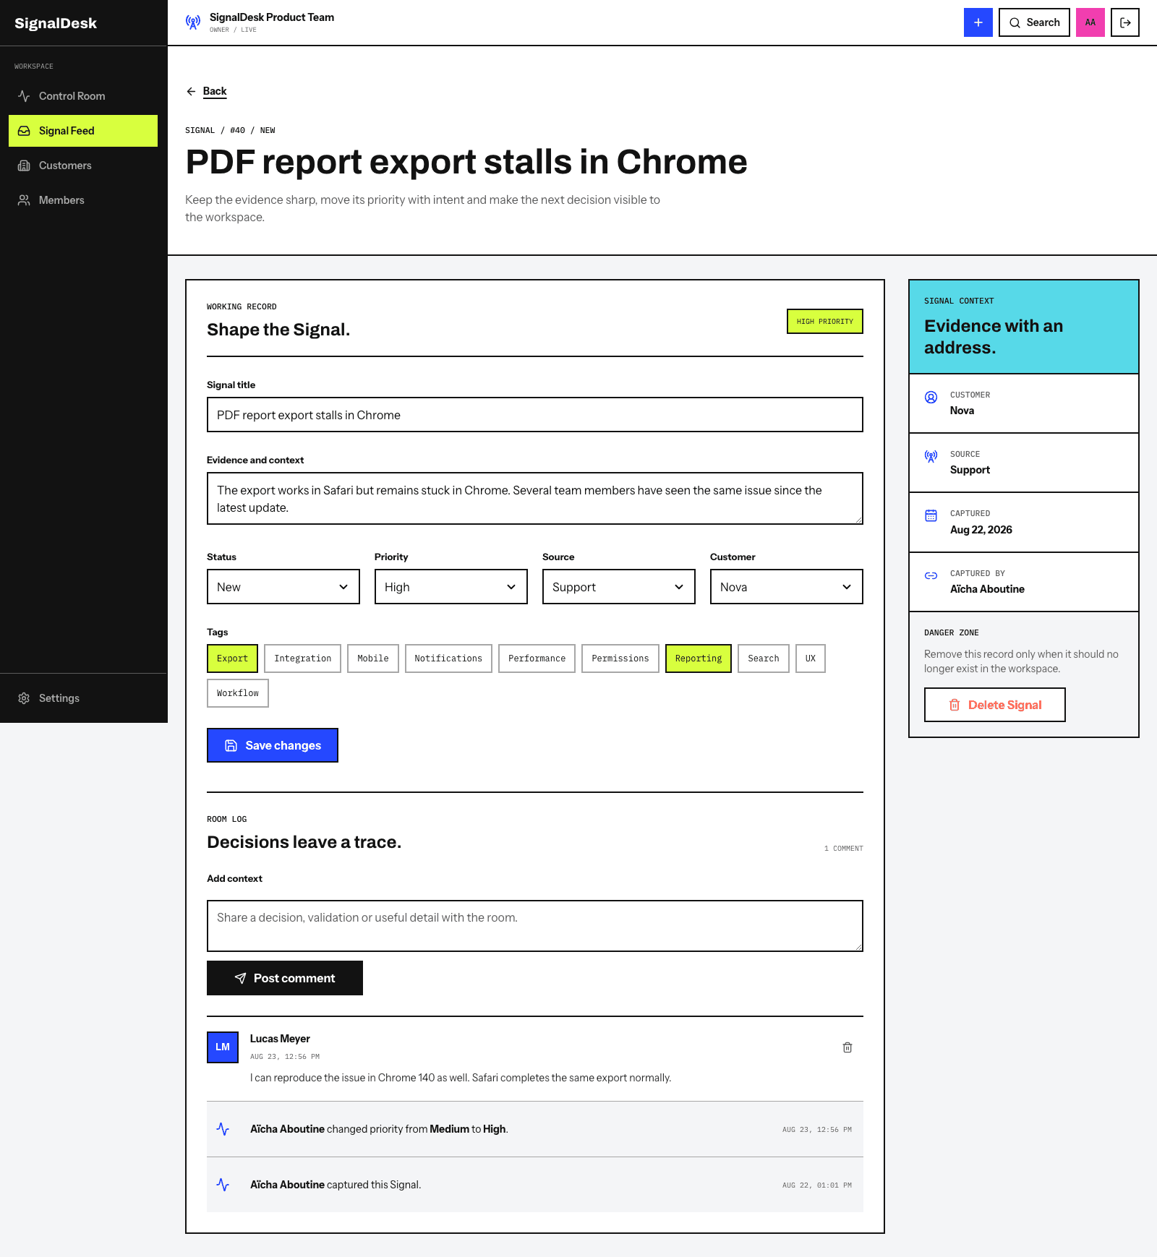Delete Lucas Meyer's comment with trash icon
Image resolution: width=1157 pixels, height=1257 pixels.
[848, 1047]
